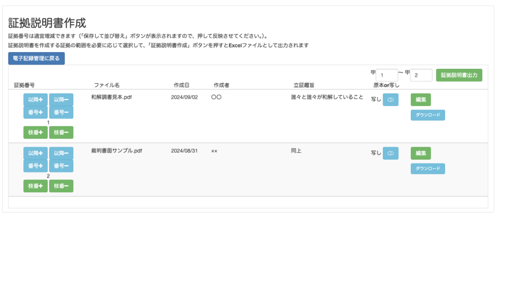The width and height of the screenshot is (508, 282).
Task: Download 裁判書面サンプル.pdf file
Action: pyautogui.click(x=428, y=169)
